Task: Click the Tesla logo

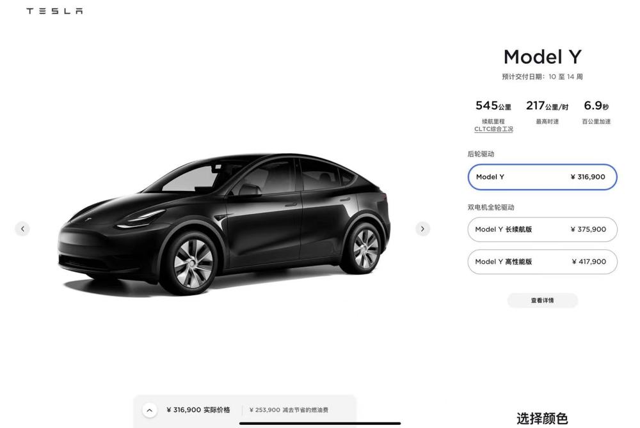Action: click(54, 11)
